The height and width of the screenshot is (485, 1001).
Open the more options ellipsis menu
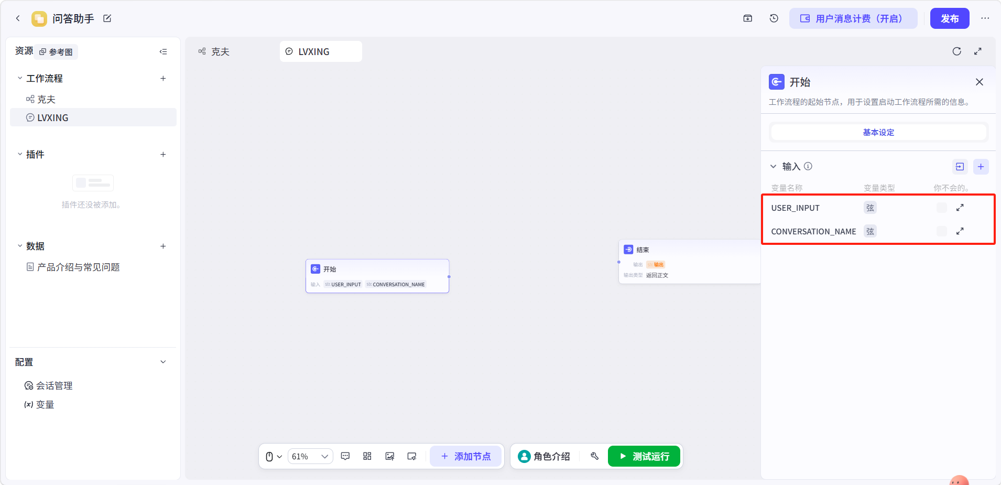pos(985,18)
